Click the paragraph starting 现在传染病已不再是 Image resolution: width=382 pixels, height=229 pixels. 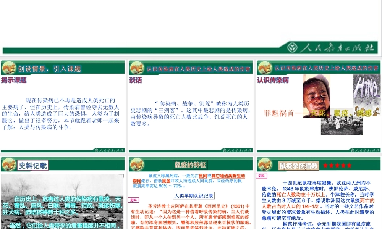(61, 114)
